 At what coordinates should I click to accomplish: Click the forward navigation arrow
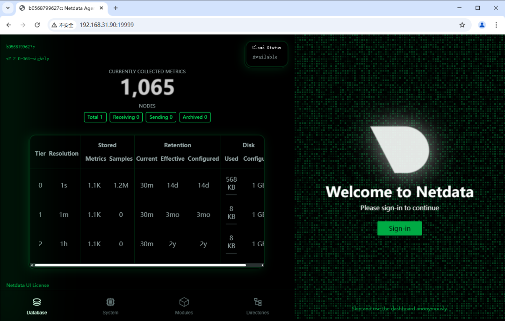23,25
